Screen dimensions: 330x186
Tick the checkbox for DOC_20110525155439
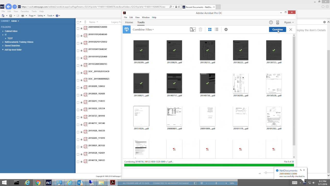78,73
